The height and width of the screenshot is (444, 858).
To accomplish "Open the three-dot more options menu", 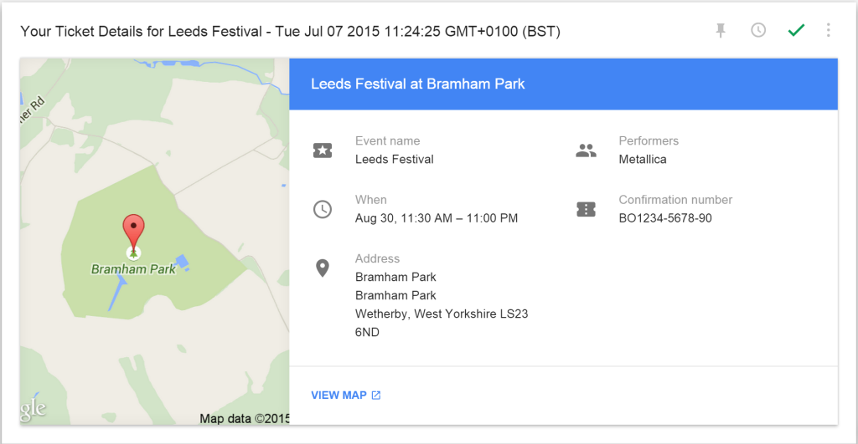I will tap(828, 31).
